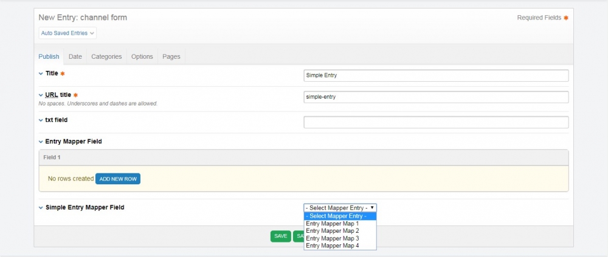Open the Auto Saved Entries dropdown
The height and width of the screenshot is (257, 608).
click(x=67, y=33)
